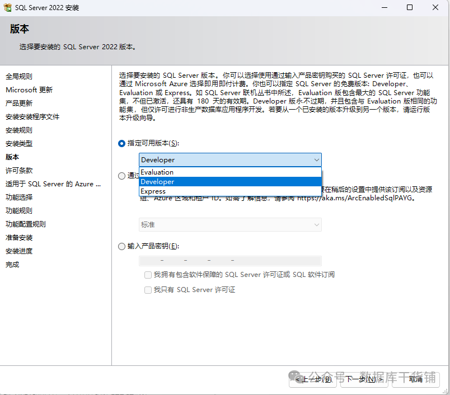Collapse the Developer edition combo box arrow

pyautogui.click(x=316, y=160)
